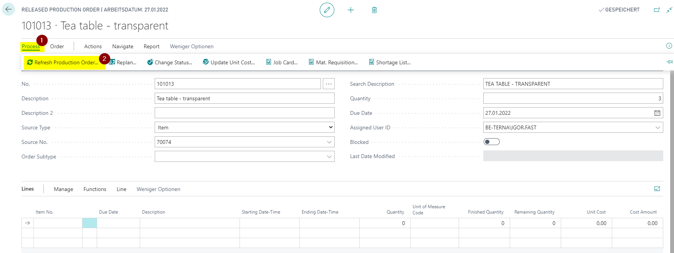The width and height of the screenshot is (674, 253).
Task: Click Cost Amount column header
Action: 643,212
